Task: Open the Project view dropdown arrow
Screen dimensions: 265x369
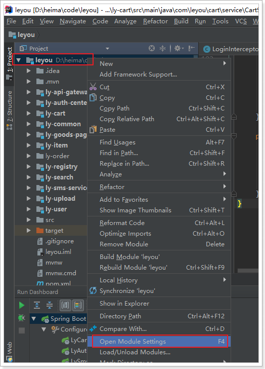Action: [x=108, y=49]
